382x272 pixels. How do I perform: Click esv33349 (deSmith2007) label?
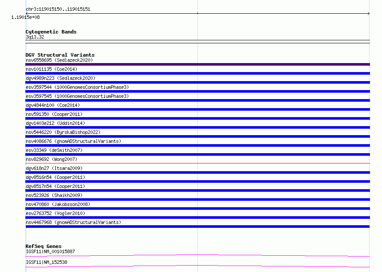point(54,150)
